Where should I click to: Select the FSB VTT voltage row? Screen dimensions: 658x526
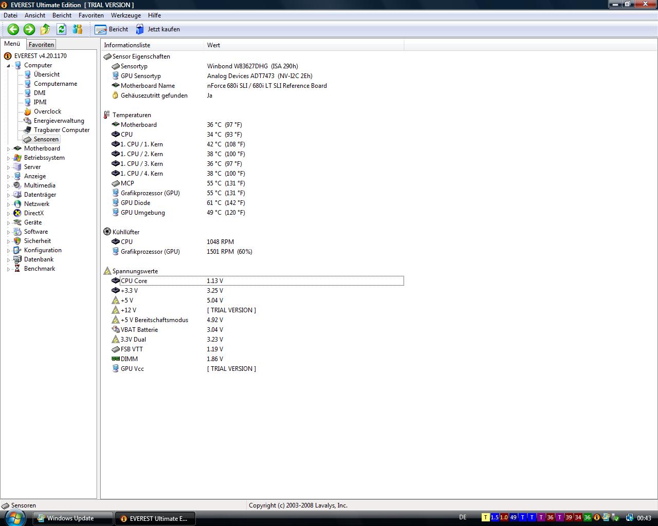(x=257, y=349)
